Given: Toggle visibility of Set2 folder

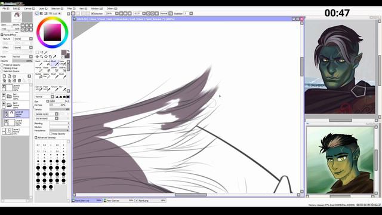Looking at the screenshot, I should coord(4,103).
